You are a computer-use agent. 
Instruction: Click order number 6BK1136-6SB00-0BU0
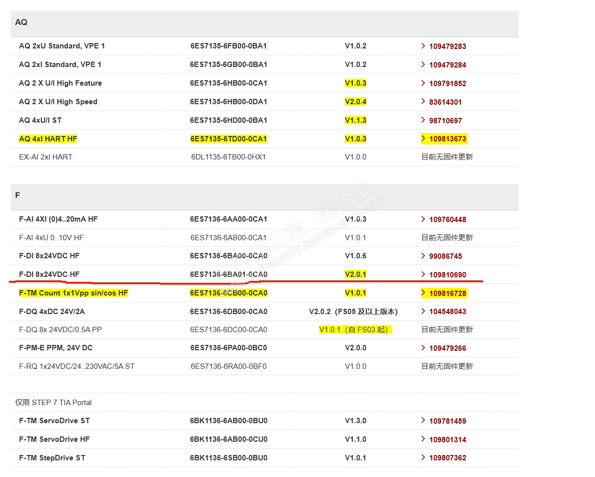pyautogui.click(x=229, y=458)
